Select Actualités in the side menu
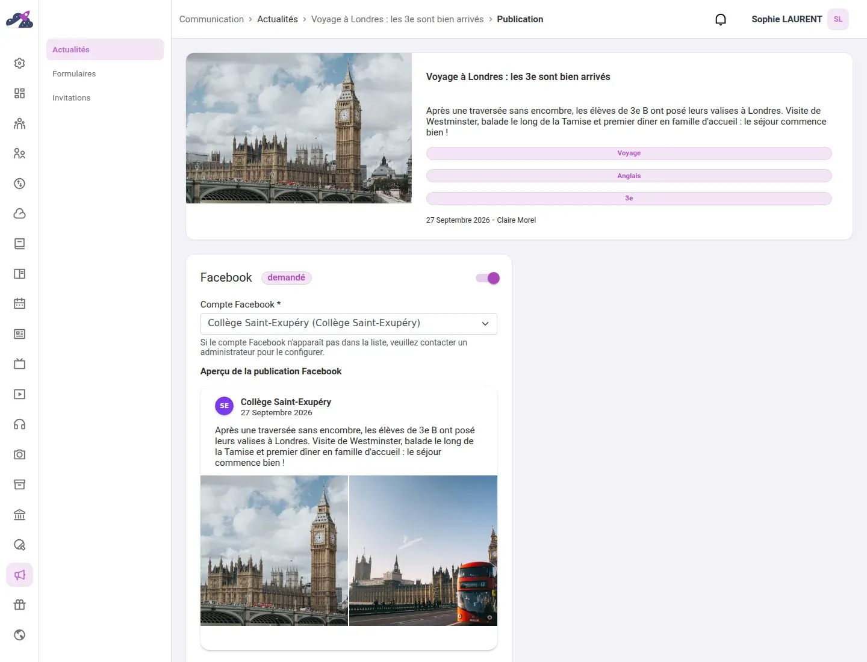This screenshot has height=662, width=867. [x=105, y=49]
